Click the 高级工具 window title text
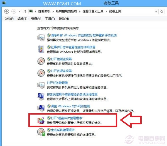This screenshot has width=167, height=146. pos(111,3)
